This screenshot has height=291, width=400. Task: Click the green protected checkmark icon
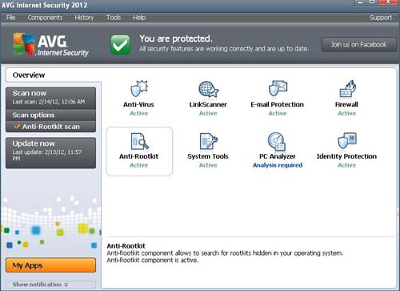click(x=120, y=45)
